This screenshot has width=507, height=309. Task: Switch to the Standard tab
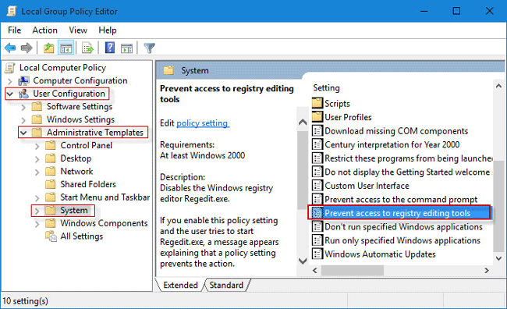coord(226,285)
